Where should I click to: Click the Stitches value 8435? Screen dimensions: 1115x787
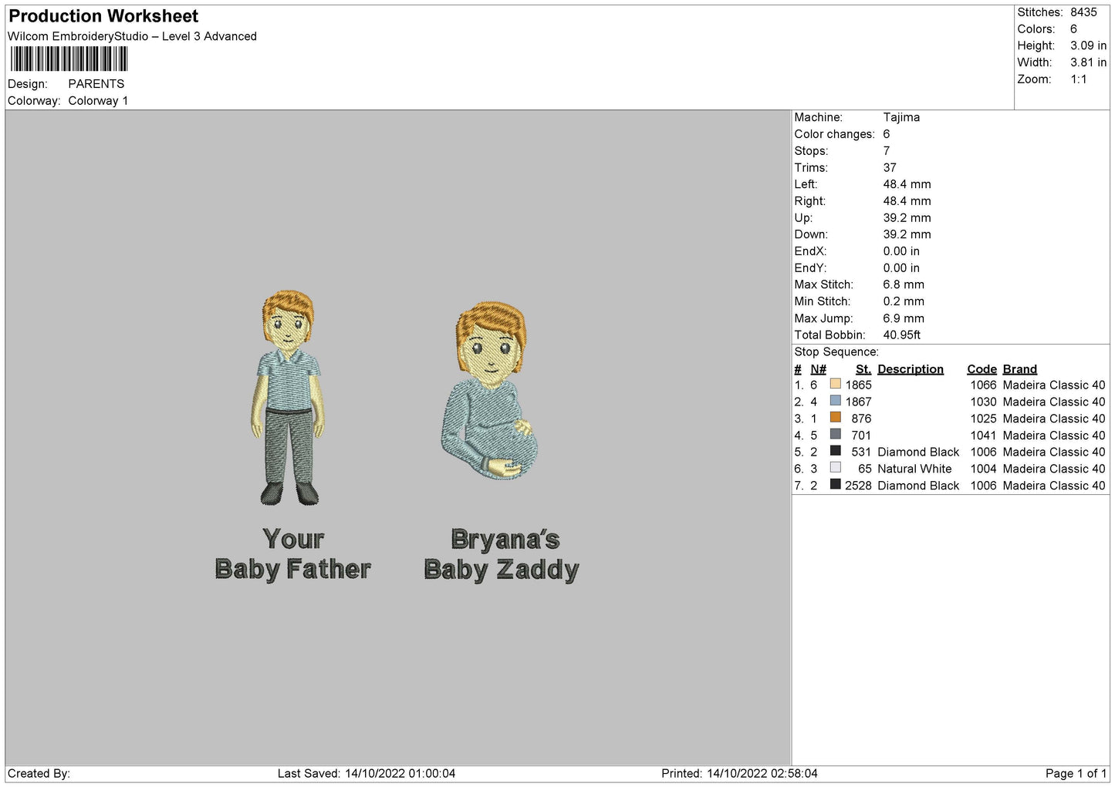tap(1083, 12)
